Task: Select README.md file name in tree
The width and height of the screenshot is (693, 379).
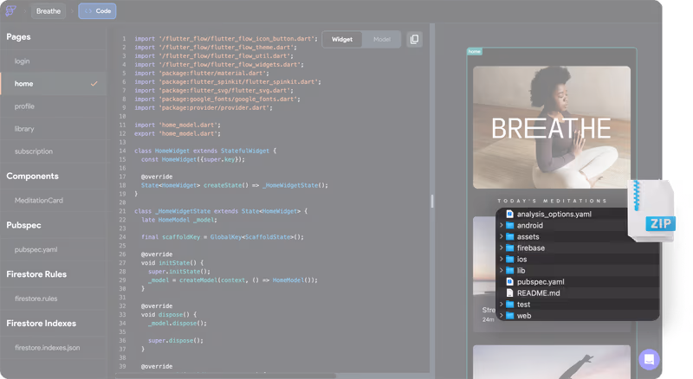Action: pyautogui.click(x=538, y=292)
